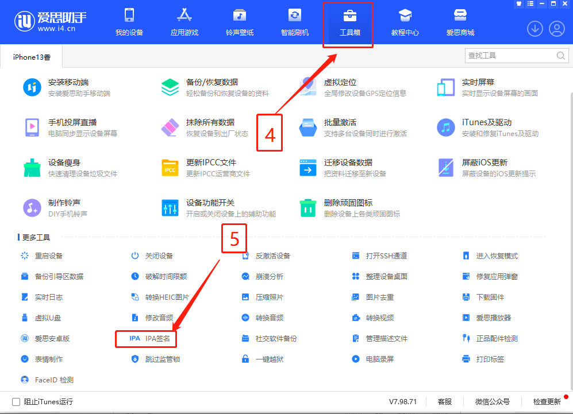The image size is (573, 414).
Task: Focus the 查找工具 search field
Action: click(510, 56)
